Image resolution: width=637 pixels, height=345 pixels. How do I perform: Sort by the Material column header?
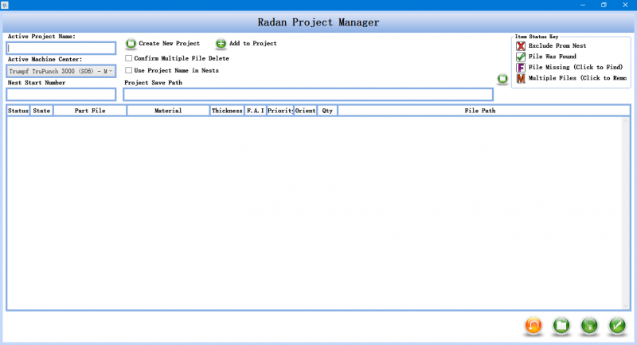coord(167,111)
